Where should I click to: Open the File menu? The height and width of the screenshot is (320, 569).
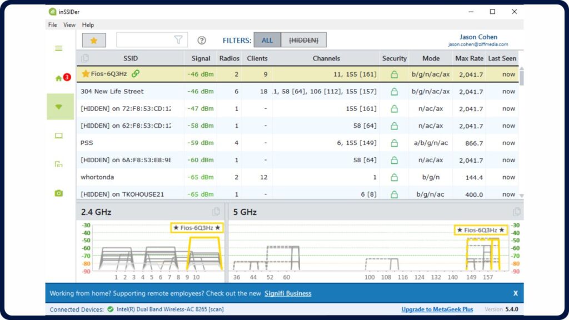tap(52, 24)
